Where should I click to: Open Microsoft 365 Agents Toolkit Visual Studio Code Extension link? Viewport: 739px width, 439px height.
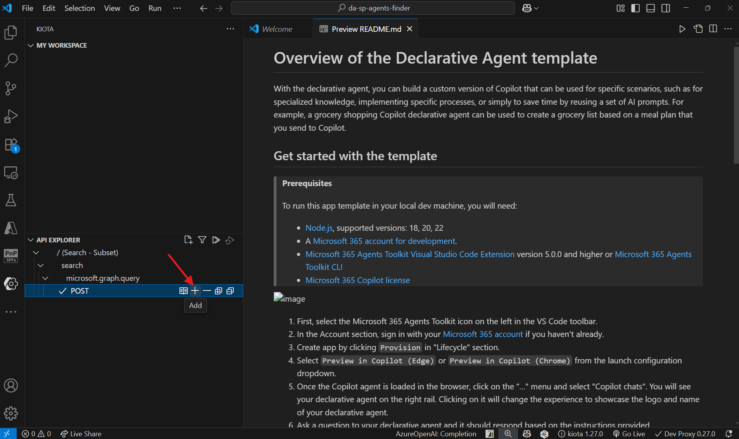point(410,254)
